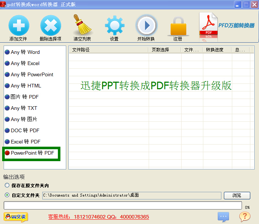Screen dimensions: 259x224
Task: Open help via the question mark icon
Action: tap(245, 216)
